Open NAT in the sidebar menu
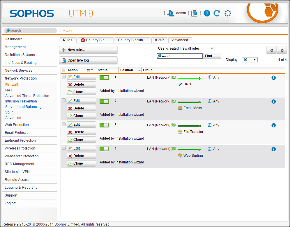The height and width of the screenshot is (227, 290). click(x=9, y=90)
